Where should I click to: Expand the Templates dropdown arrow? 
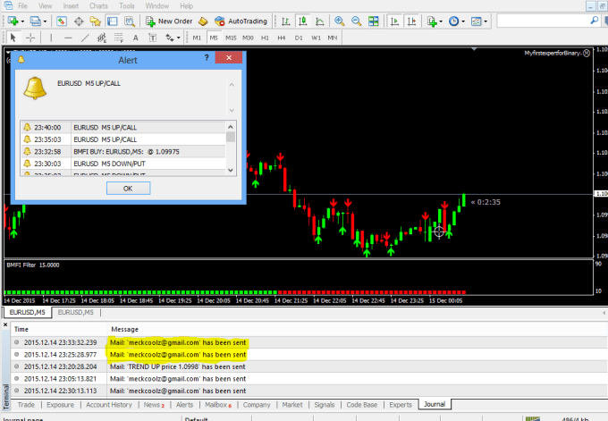coord(486,21)
